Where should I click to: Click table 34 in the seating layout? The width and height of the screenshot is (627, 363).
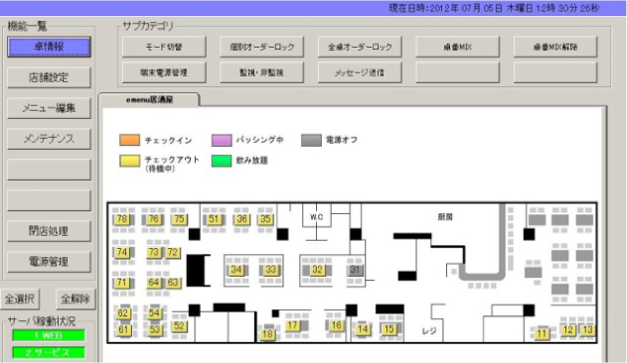(x=236, y=270)
